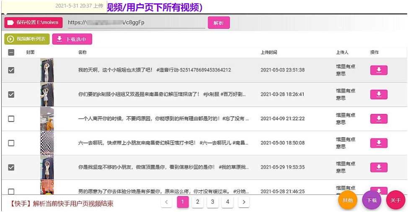Screen dimensions: 408x212
Task: Open the round 关于 about button
Action: point(395,200)
